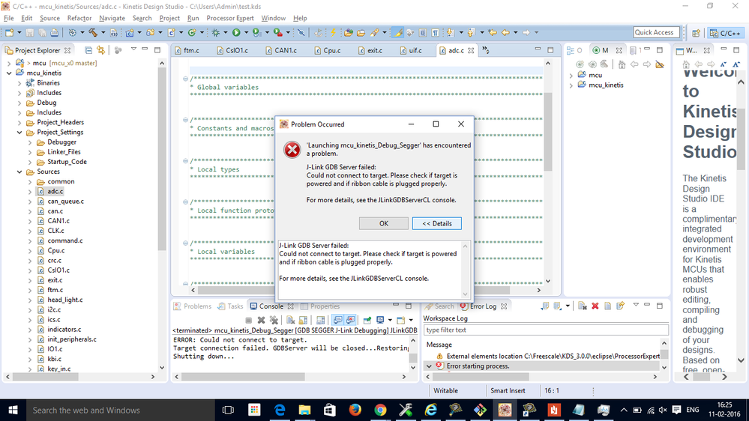Click Export Log icon in Error Log
The image size is (749, 421).
click(x=544, y=306)
